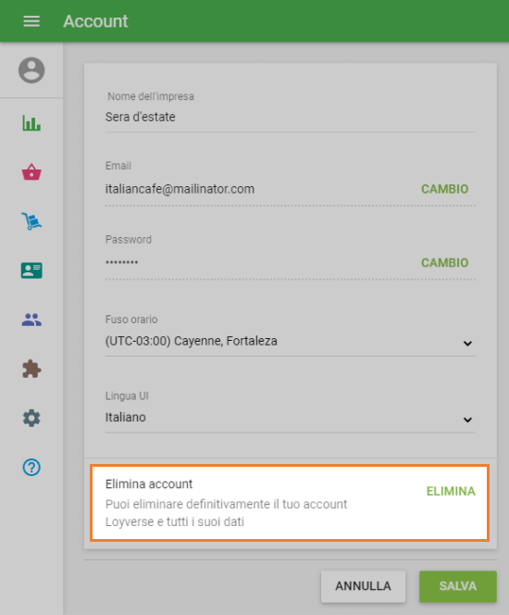This screenshot has width=509, height=615.
Task: Open the Reports bar chart icon
Action: (x=31, y=123)
